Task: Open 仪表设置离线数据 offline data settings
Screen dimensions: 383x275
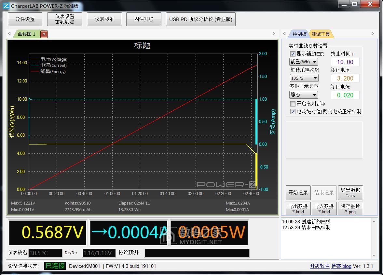Action: click(x=64, y=19)
